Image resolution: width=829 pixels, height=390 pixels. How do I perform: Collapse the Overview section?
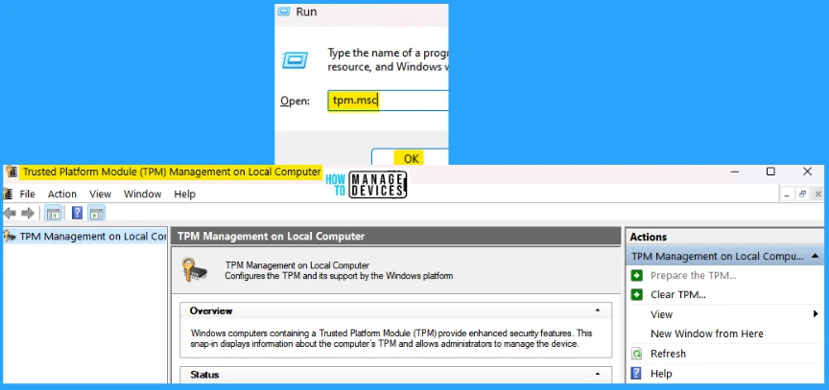point(598,310)
